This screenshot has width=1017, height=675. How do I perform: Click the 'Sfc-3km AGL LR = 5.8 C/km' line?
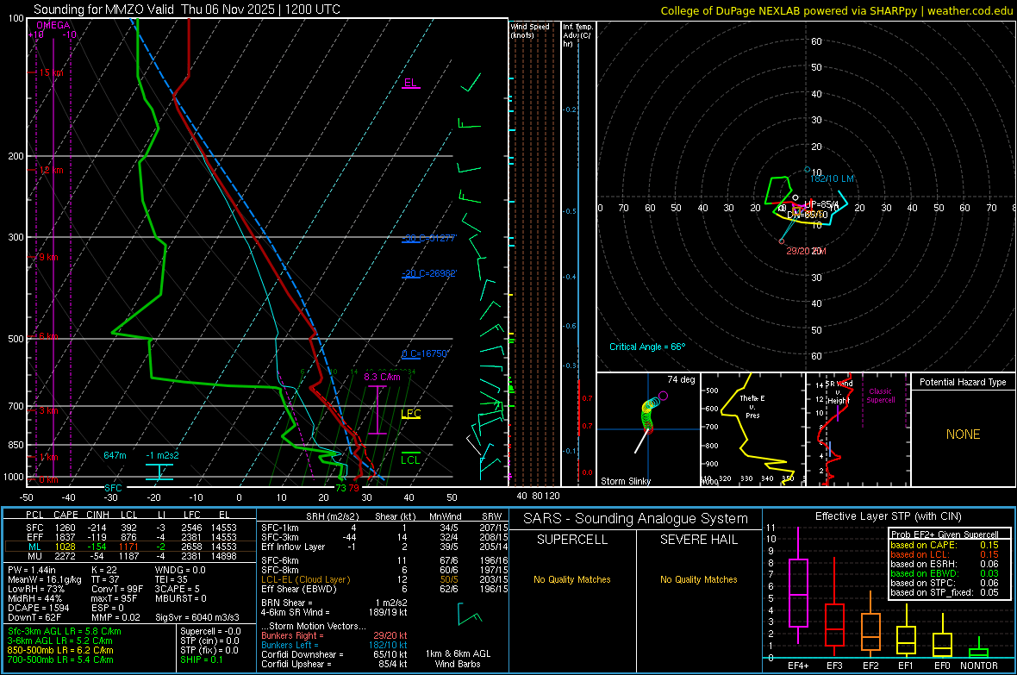point(65,631)
